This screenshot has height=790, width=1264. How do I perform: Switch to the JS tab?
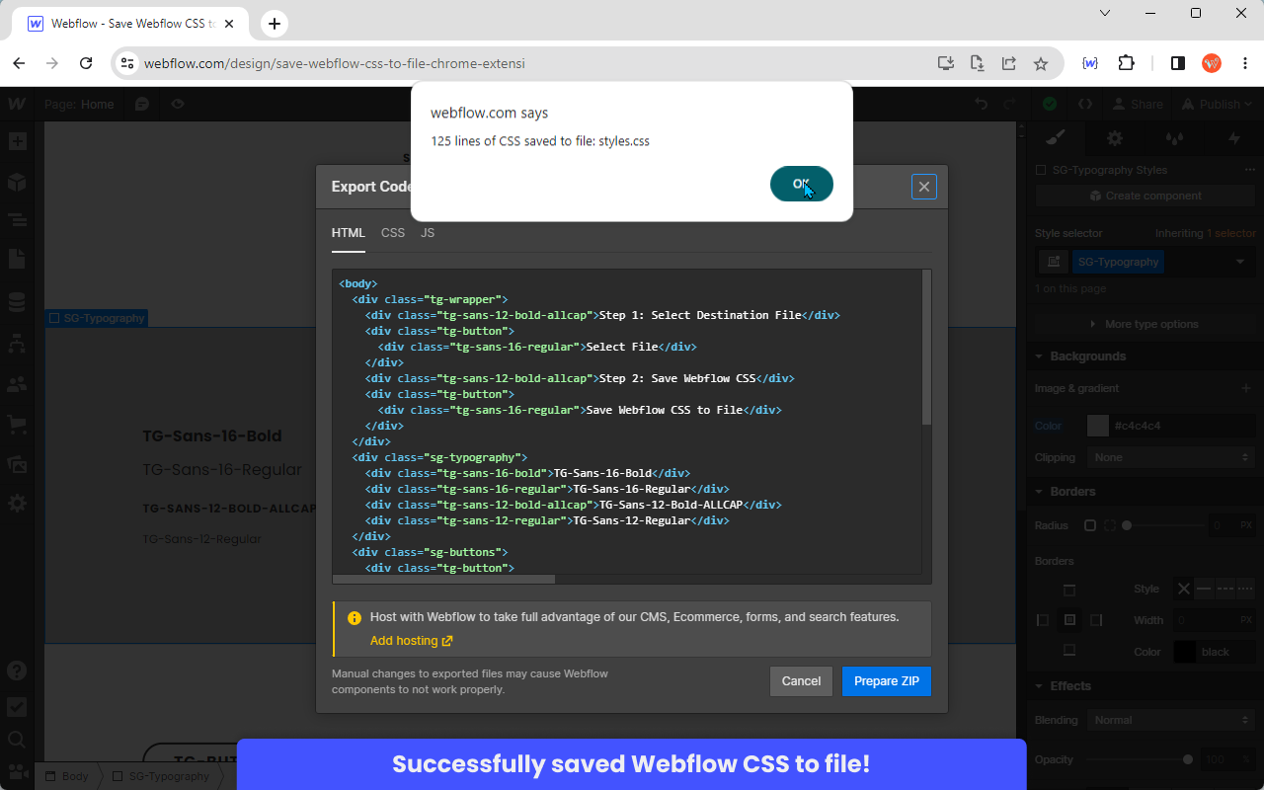pyautogui.click(x=428, y=233)
